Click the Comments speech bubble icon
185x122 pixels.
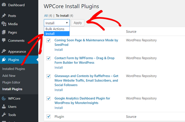tap(4, 40)
